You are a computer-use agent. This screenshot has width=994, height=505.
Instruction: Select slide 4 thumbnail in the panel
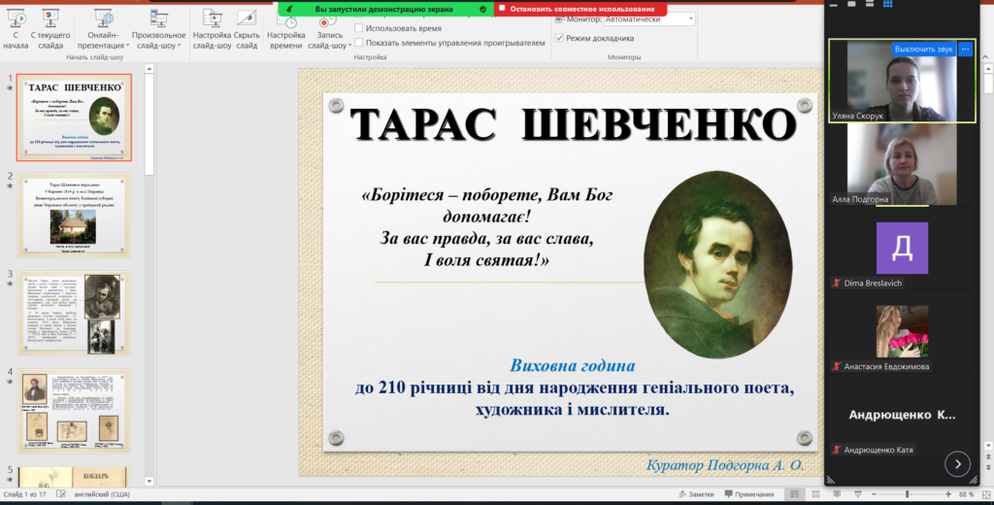[74, 411]
